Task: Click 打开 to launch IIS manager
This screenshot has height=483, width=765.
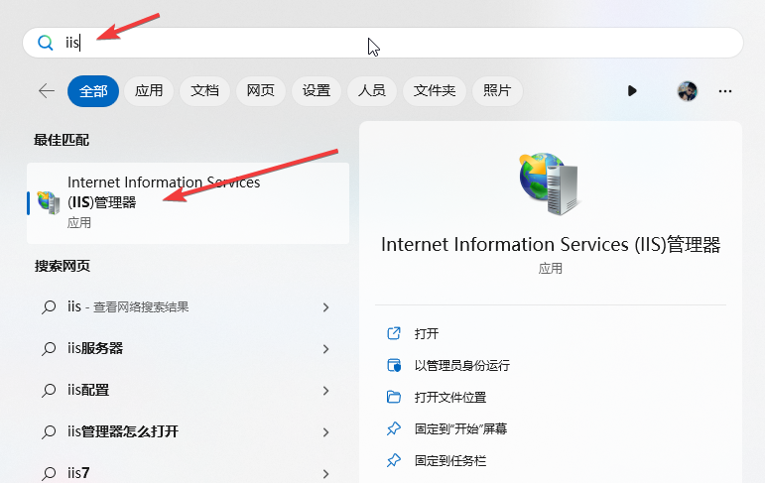Action: tap(427, 333)
